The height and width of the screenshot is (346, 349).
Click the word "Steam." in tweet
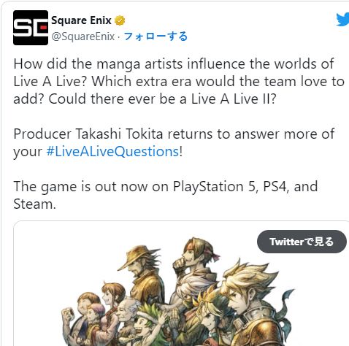(x=34, y=204)
